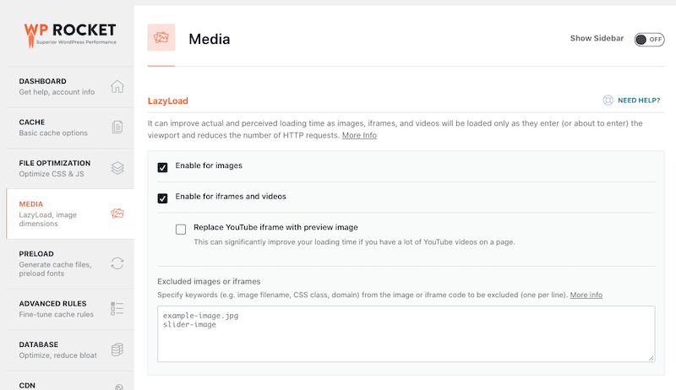Go to the CDN menu section
676x390 pixels.
coord(70,382)
